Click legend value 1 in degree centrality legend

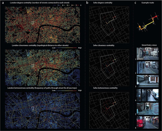58,5
